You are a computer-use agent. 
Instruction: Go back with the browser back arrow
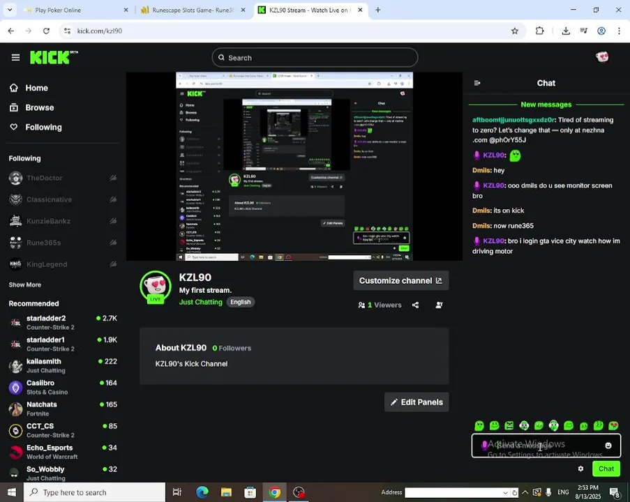11,31
